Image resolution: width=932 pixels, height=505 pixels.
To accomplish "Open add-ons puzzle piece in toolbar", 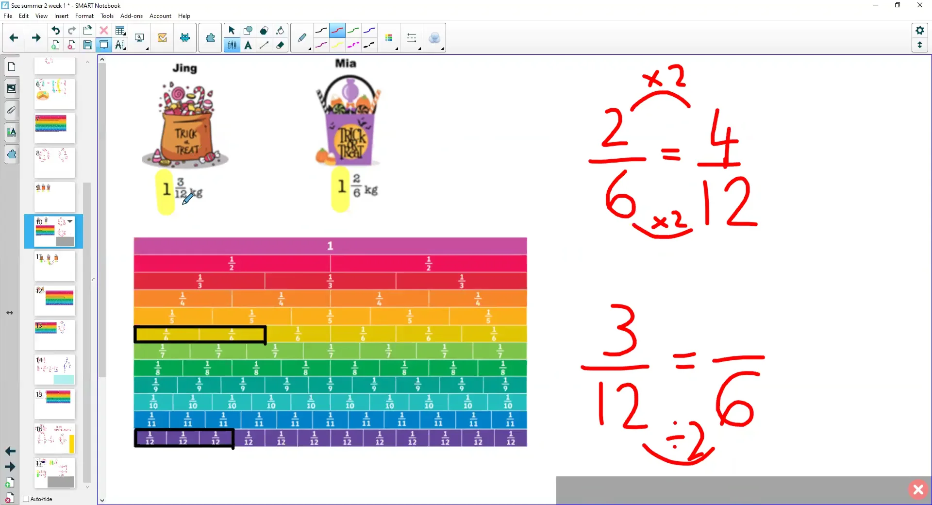I will [x=210, y=37].
